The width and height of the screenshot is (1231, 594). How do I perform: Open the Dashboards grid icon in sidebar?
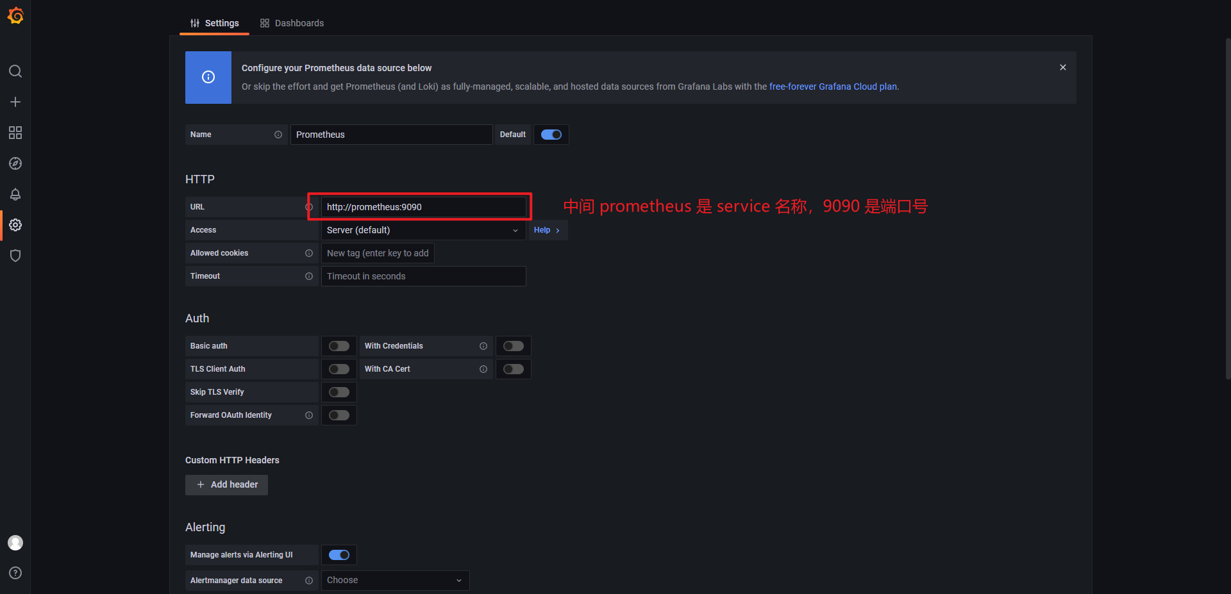point(15,133)
